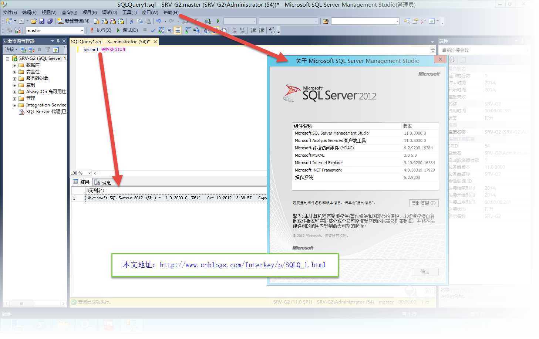The width and height of the screenshot is (539, 339).
Task: Save the current query with the disk icon
Action: 42,21
